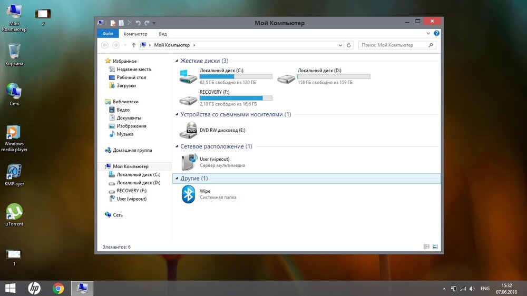Select Local Disk (C:) drive in main pane
This screenshot has width=527, height=296.
189,76
